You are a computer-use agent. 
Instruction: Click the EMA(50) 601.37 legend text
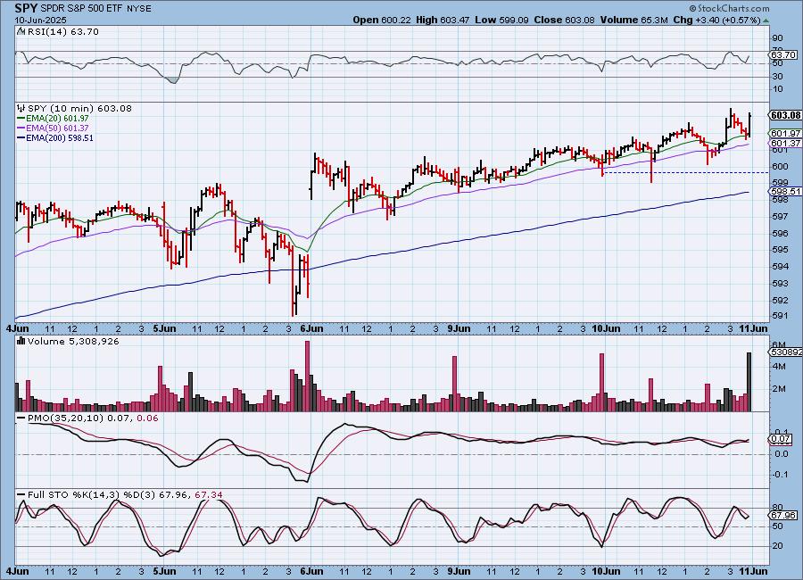click(57, 128)
